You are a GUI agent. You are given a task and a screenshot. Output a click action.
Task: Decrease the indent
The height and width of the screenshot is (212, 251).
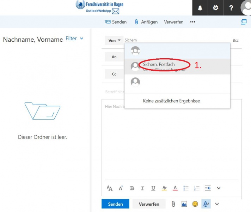pos(208,188)
